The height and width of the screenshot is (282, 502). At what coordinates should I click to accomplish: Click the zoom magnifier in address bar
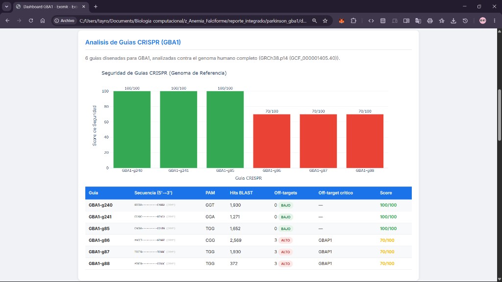tap(314, 21)
